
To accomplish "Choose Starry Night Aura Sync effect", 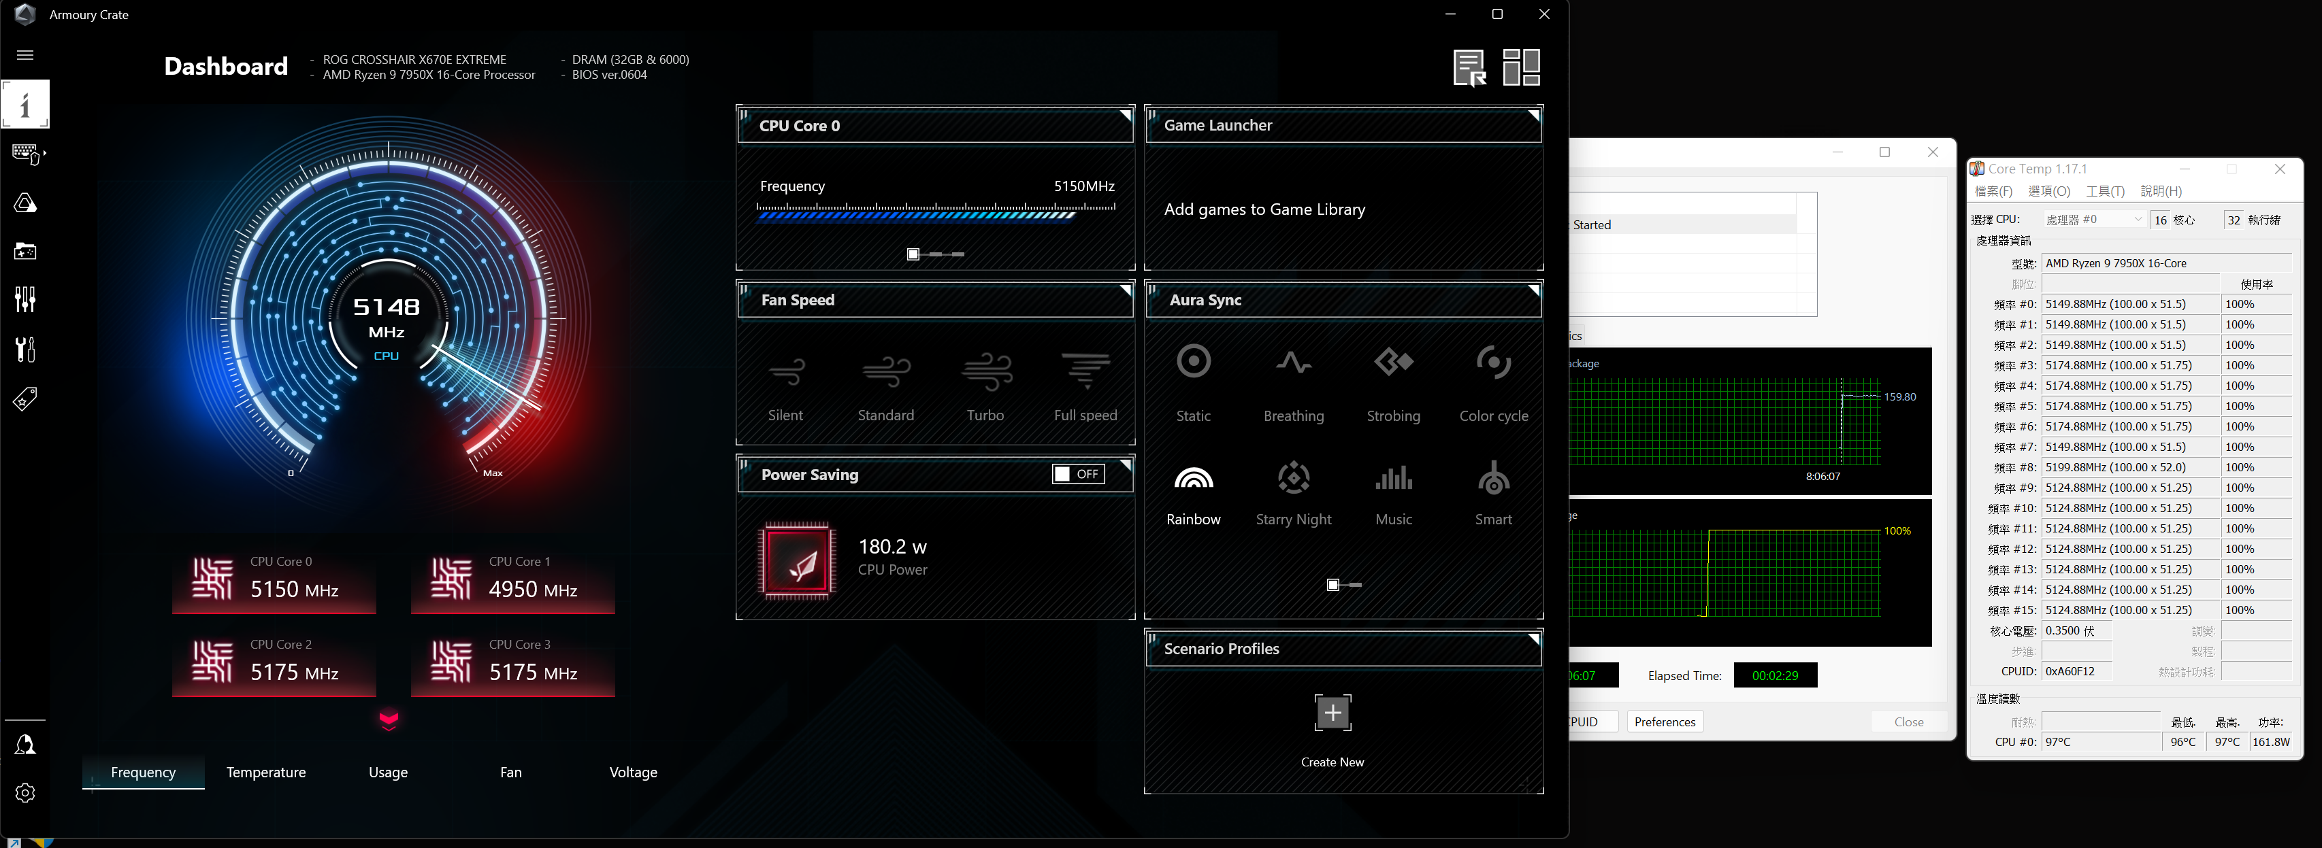I will [x=1294, y=494].
